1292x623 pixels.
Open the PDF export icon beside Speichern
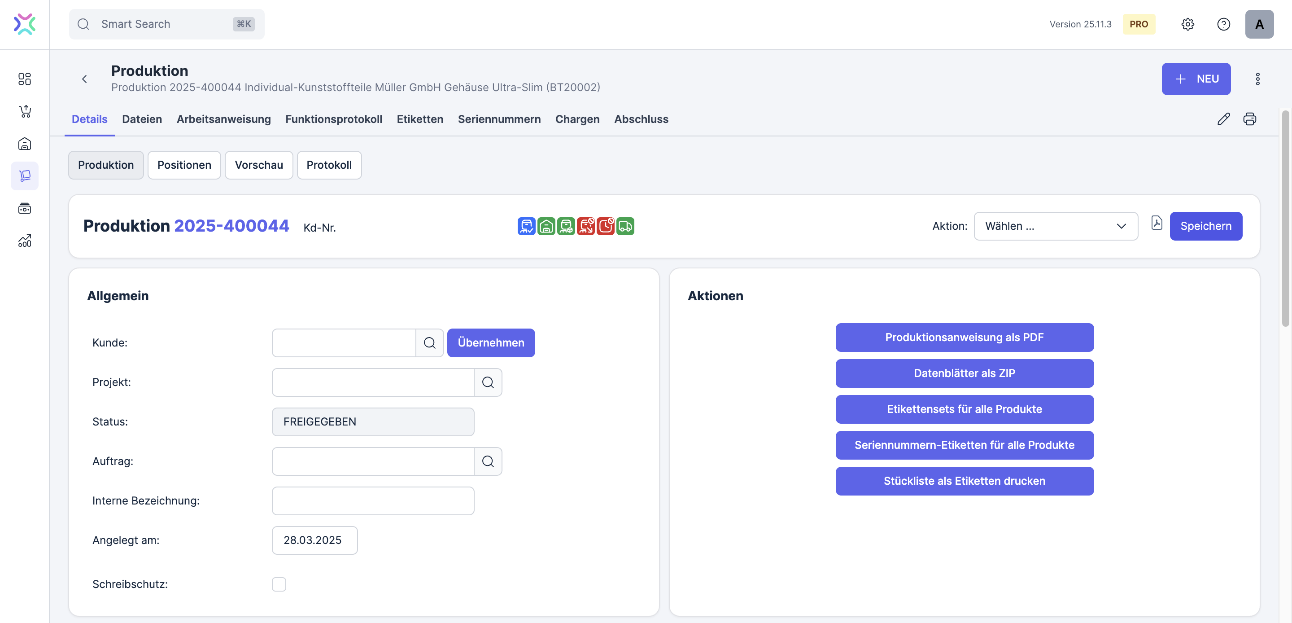point(1157,224)
